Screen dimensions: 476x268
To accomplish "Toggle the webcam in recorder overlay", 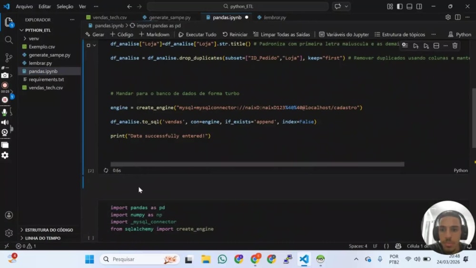I will [5, 132].
